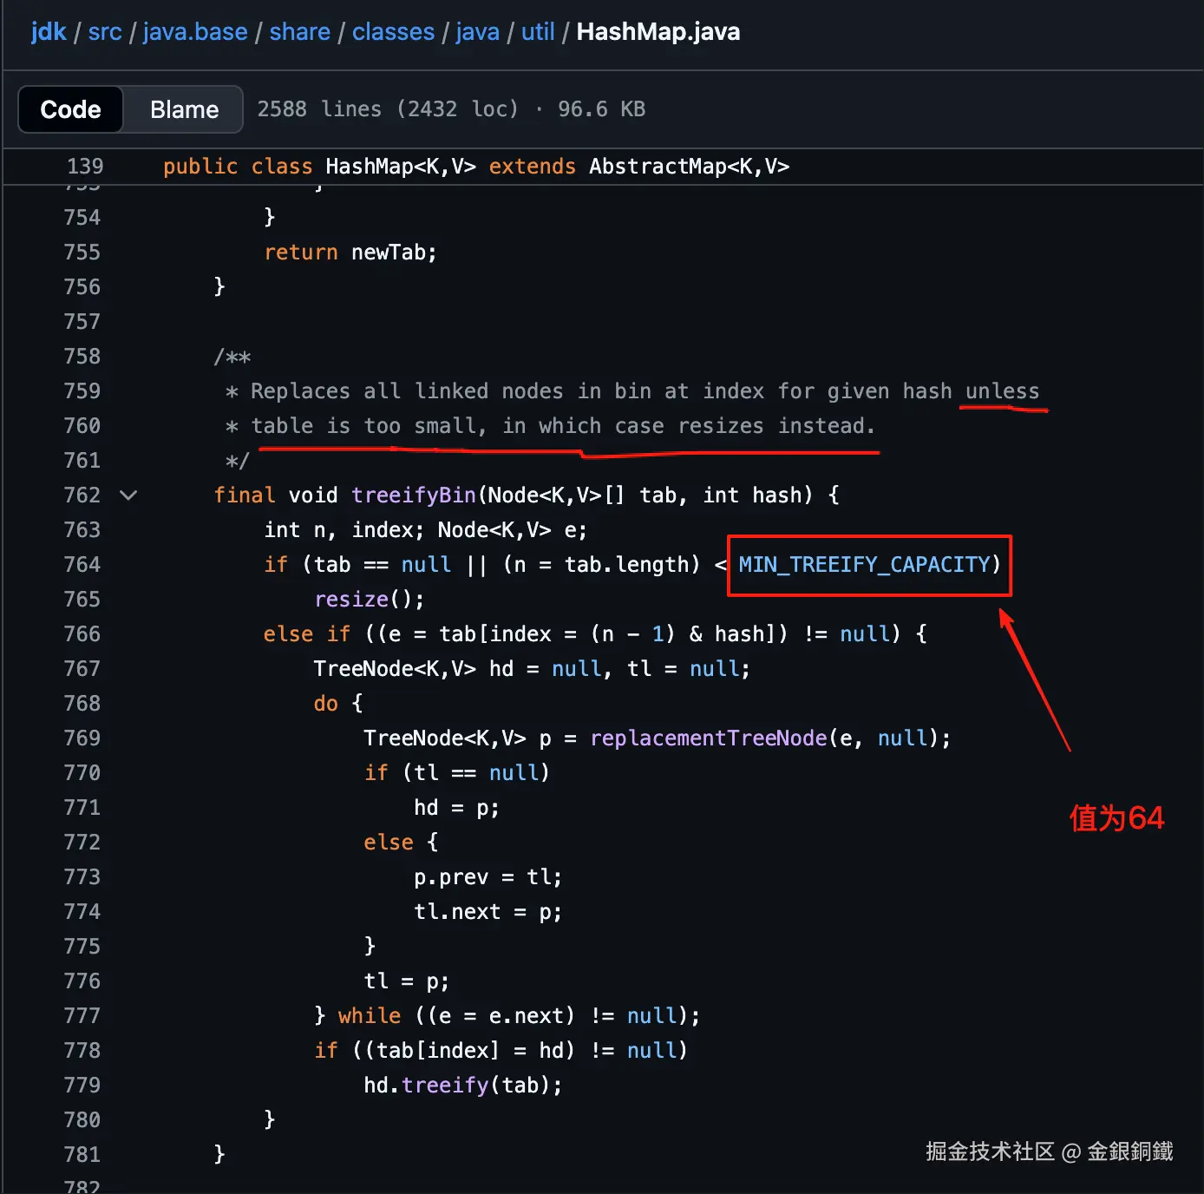Click 'TreeNode<K,V> hd = null' on line 767

[x=457, y=669]
